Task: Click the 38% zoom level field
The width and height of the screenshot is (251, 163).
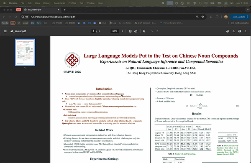Action: tap(115, 31)
